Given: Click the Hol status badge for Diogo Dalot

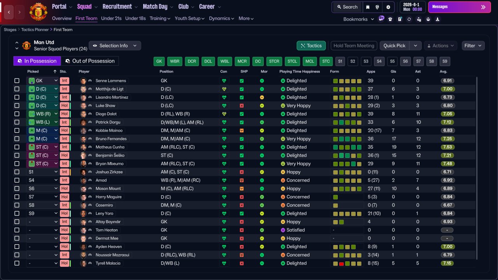Looking at the screenshot, I should click(x=65, y=114).
